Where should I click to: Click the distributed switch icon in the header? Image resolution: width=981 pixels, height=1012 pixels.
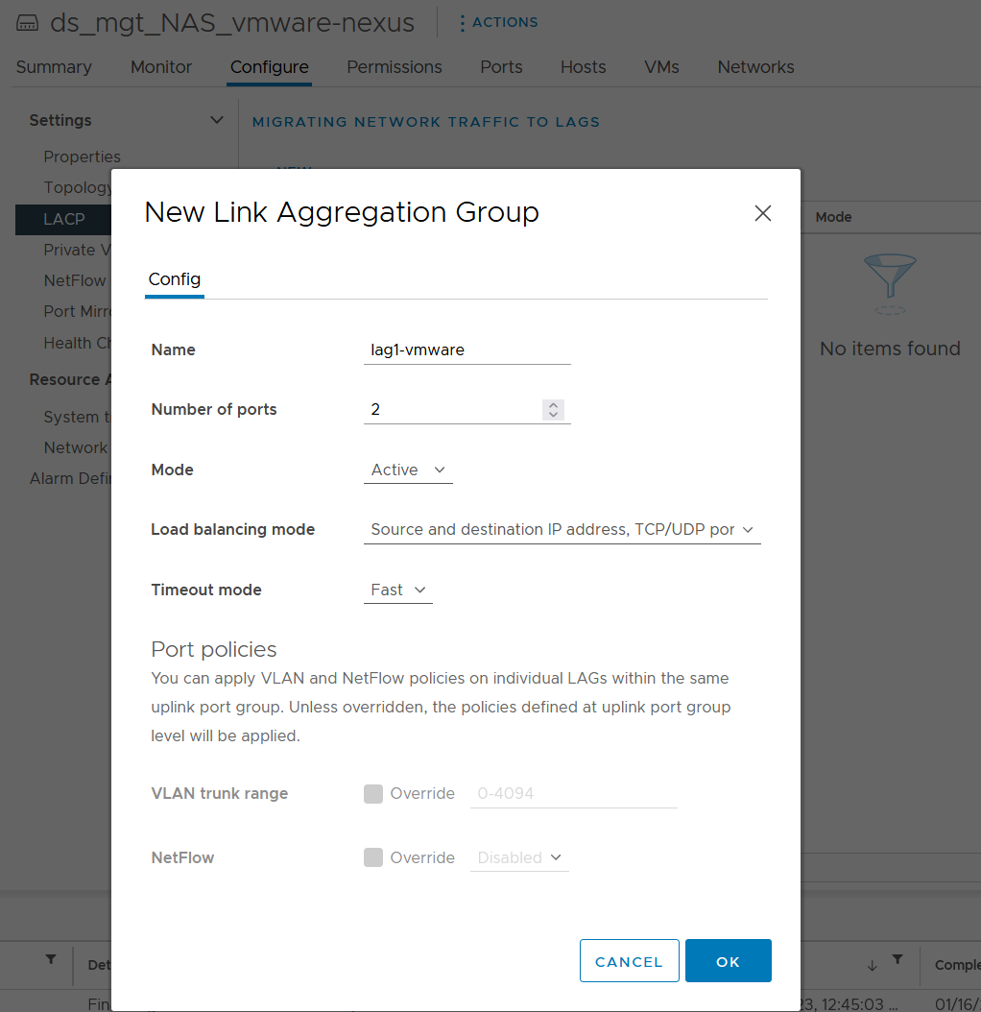coord(25,20)
